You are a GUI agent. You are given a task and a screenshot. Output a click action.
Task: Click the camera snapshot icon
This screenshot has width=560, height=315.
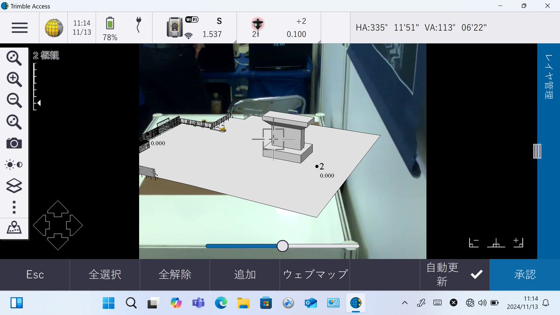(14, 143)
